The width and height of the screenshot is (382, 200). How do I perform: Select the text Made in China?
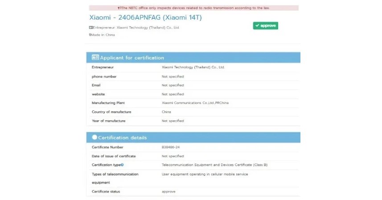pyautogui.click(x=103, y=35)
